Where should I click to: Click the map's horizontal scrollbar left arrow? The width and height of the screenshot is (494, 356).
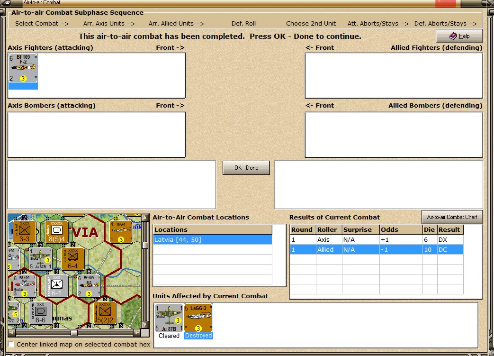[12, 333]
